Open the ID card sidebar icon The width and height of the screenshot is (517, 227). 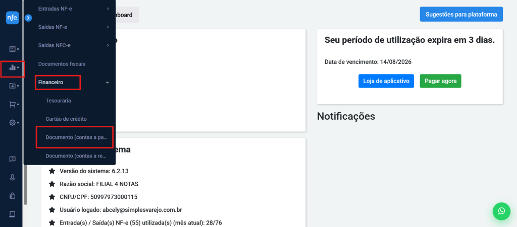click(12, 49)
